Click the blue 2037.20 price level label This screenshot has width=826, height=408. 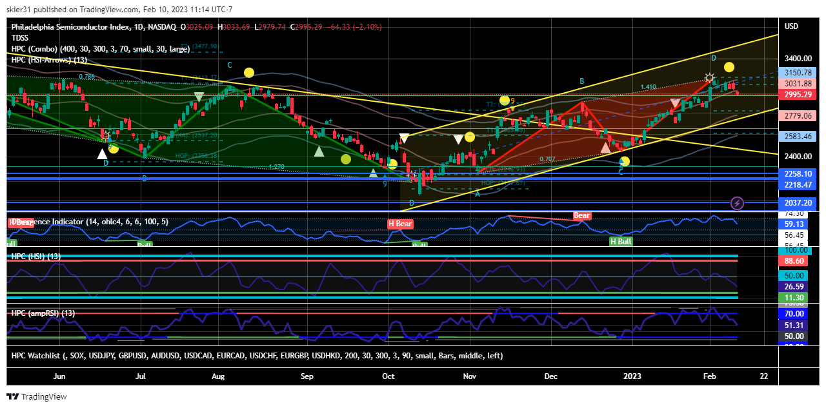coord(798,203)
